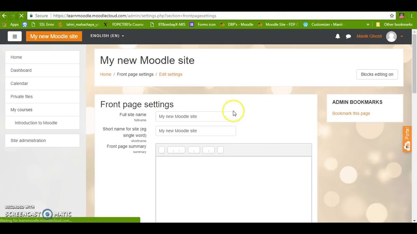The width and height of the screenshot is (417, 234).
Task: Show more bookmarks chevron
Action: click(368, 24)
